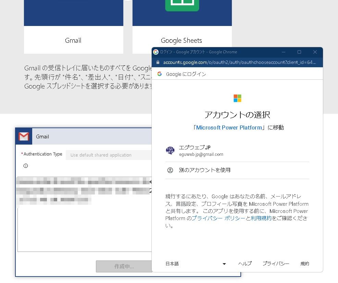Click the Google logo next to ログイン header

coord(159,74)
